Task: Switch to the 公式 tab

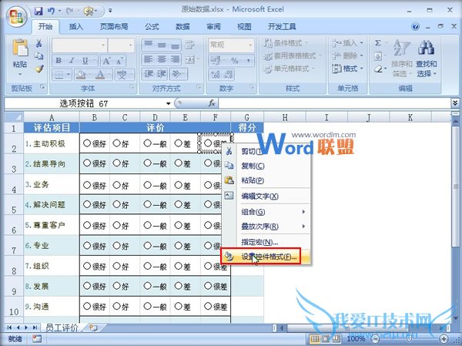Action: coord(152,27)
